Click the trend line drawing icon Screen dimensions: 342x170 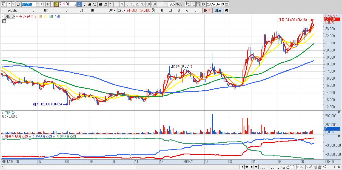click(x=301, y=167)
